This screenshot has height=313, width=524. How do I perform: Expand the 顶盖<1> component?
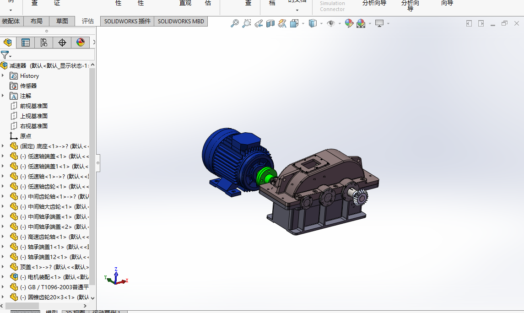(x=3, y=267)
